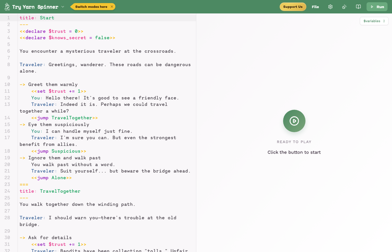Click 'You: I can handle myself just fine.'

(x=82, y=131)
